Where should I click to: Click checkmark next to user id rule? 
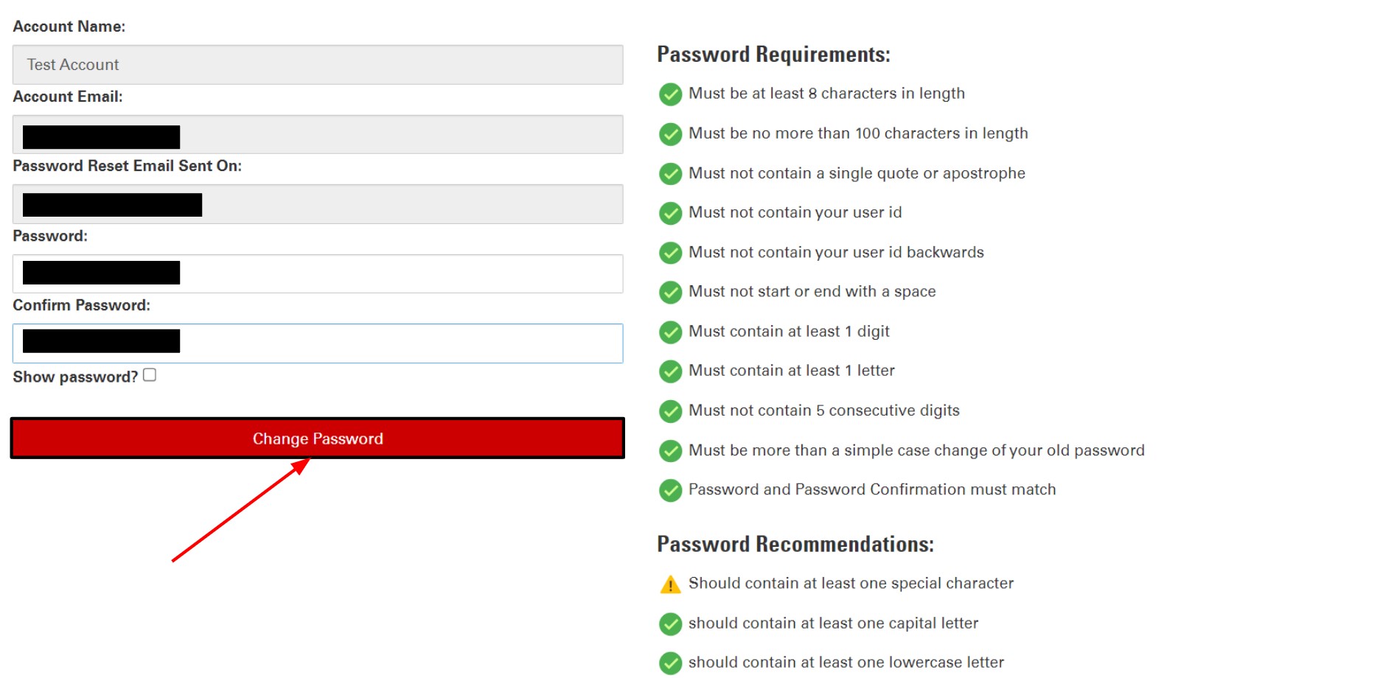tap(670, 213)
